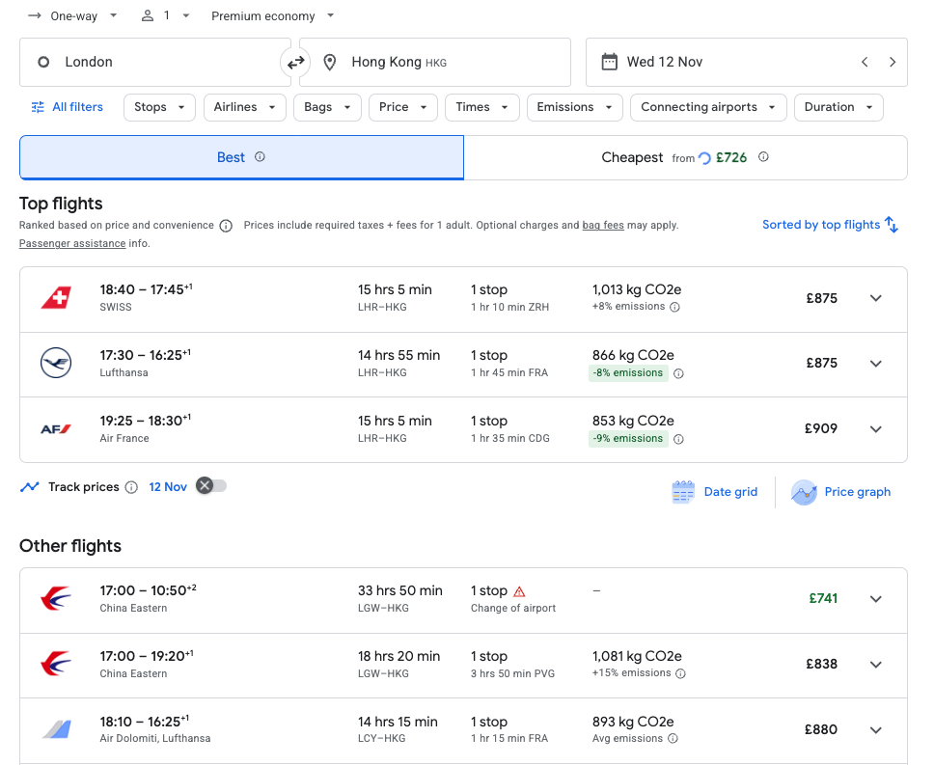Open the Price graph icon
Screen dimensions: 934x765
tap(804, 492)
